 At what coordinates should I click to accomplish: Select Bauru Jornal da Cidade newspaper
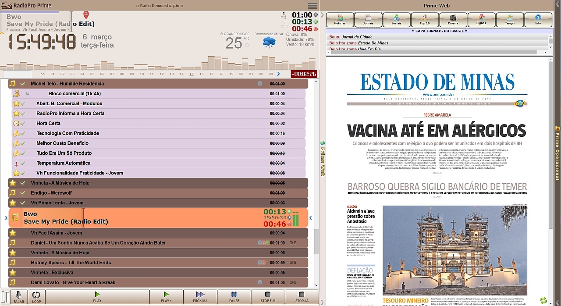tap(351, 37)
